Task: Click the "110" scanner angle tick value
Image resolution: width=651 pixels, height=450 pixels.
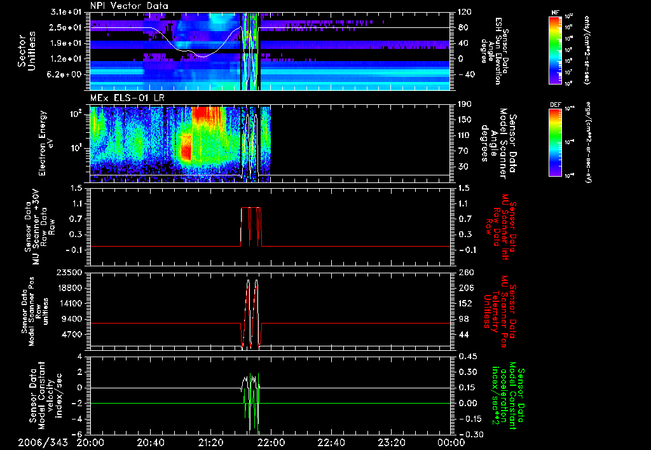Action: 465,135
